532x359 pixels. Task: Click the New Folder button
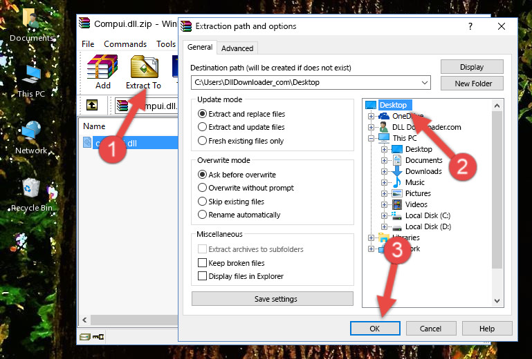click(x=472, y=84)
